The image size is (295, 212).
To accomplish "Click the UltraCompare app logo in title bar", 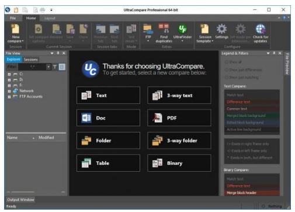I will pyautogui.click(x=8, y=10).
